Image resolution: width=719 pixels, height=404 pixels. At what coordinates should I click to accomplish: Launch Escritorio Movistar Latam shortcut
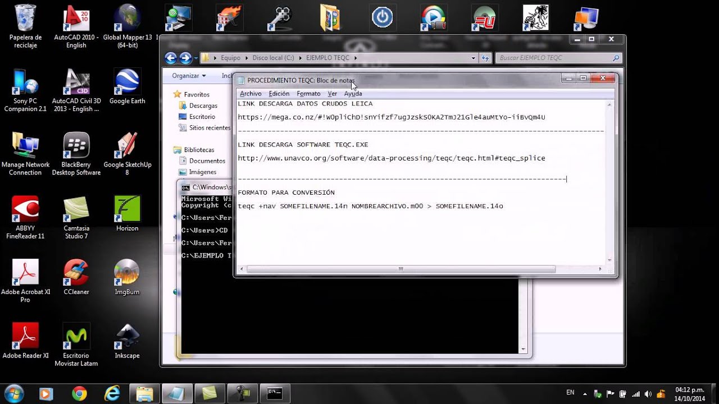pyautogui.click(x=76, y=345)
